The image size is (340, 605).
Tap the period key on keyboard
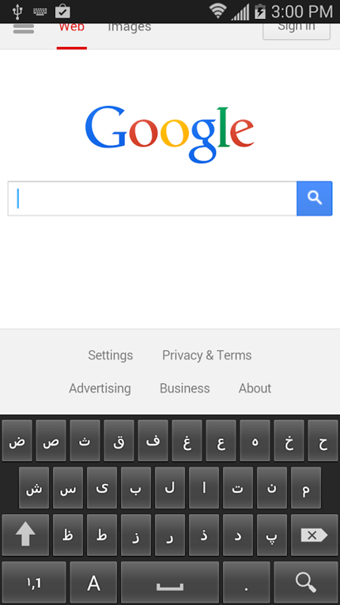[x=246, y=582]
